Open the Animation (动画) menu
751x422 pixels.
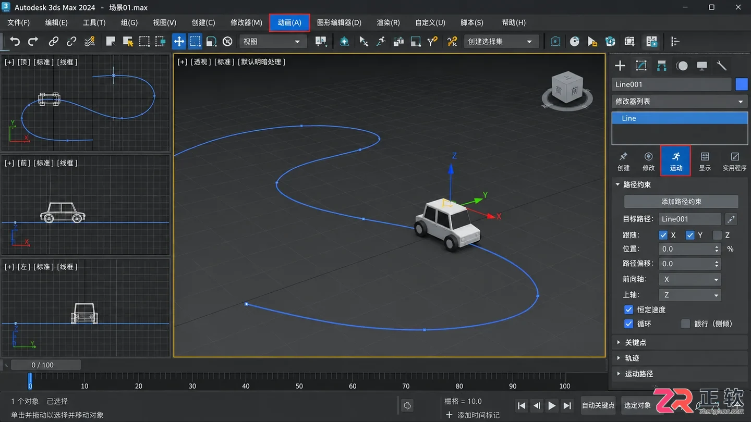click(289, 22)
